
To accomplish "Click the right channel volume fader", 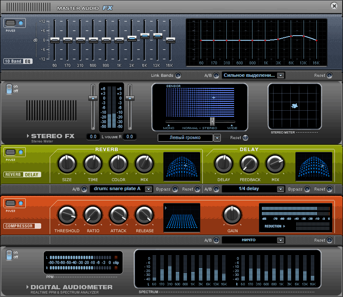I will (130, 98).
